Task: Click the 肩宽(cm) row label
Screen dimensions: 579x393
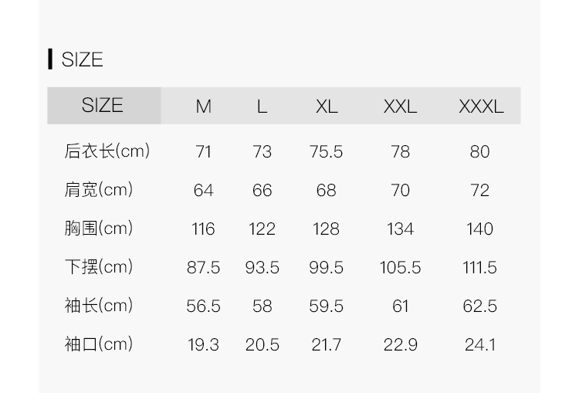Action: [98, 189]
